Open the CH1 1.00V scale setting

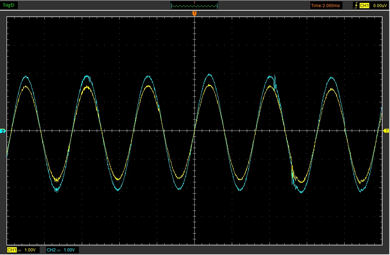point(30,250)
